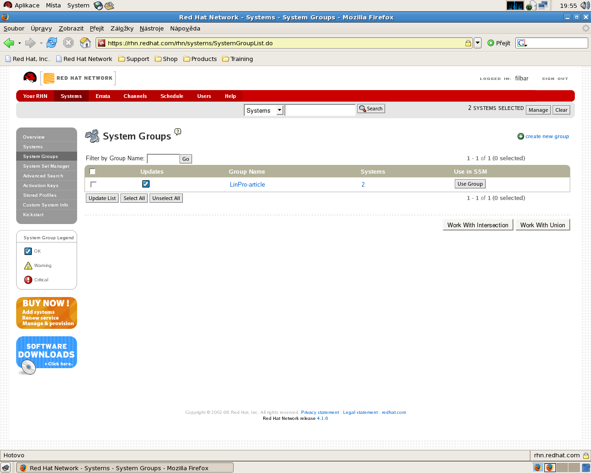Check the LinPro-article row checkbox
This screenshot has height=473, width=591.
(94, 184)
